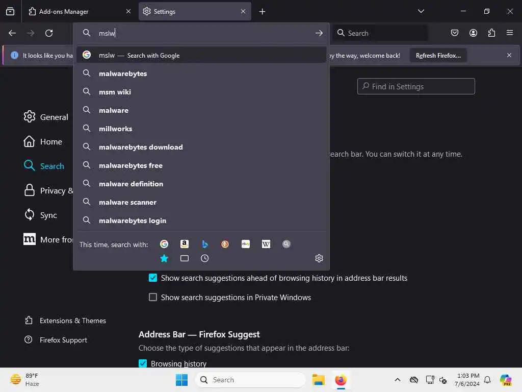The image size is (522, 392).
Task: Open the application hamburger menu
Action: point(510,33)
